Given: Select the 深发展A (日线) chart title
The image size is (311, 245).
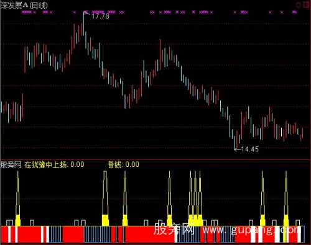Looking at the screenshot, I should click(x=24, y=6).
